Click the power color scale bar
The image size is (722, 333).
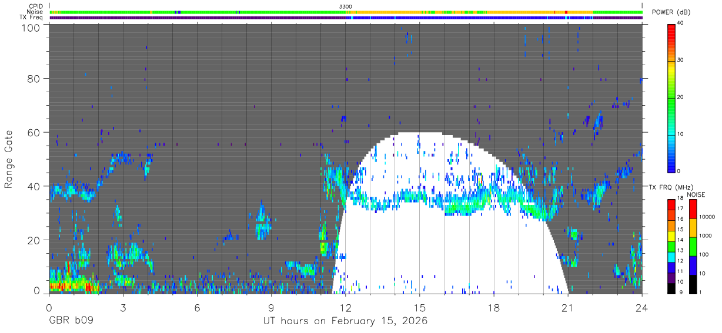(671, 97)
